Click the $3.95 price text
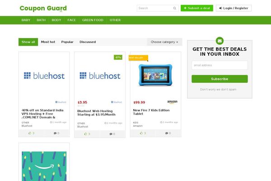Screen dimensions: 271x181 click(x=83, y=102)
